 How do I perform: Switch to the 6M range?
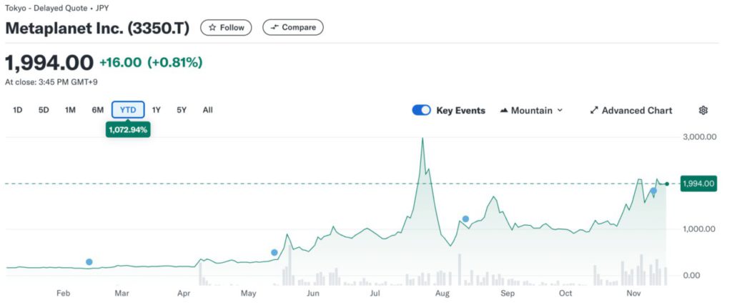pyautogui.click(x=98, y=110)
